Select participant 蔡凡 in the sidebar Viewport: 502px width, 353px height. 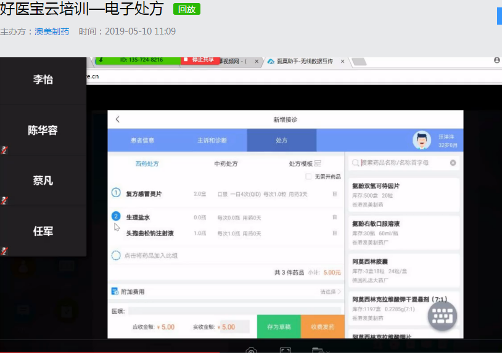click(43, 181)
